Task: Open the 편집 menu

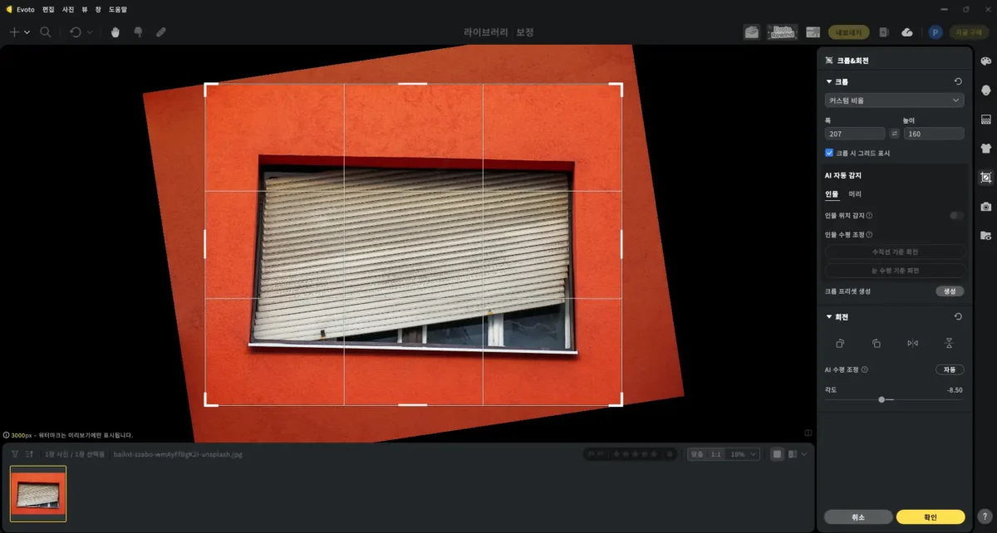Action: click(49, 9)
